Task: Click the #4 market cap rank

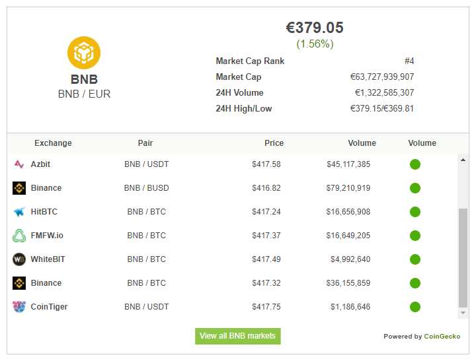Action: [x=409, y=61]
